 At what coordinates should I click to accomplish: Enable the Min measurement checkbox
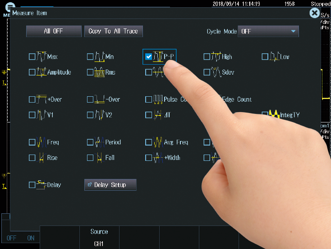point(90,56)
